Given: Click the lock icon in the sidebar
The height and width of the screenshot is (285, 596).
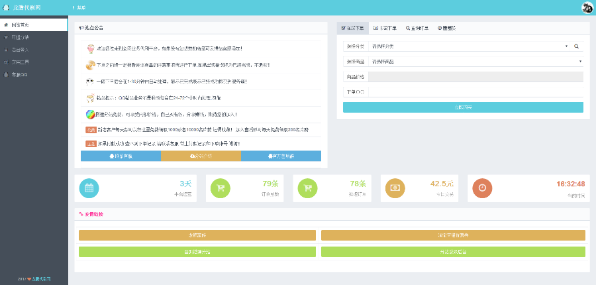Looking at the screenshot, I should click(6, 50).
